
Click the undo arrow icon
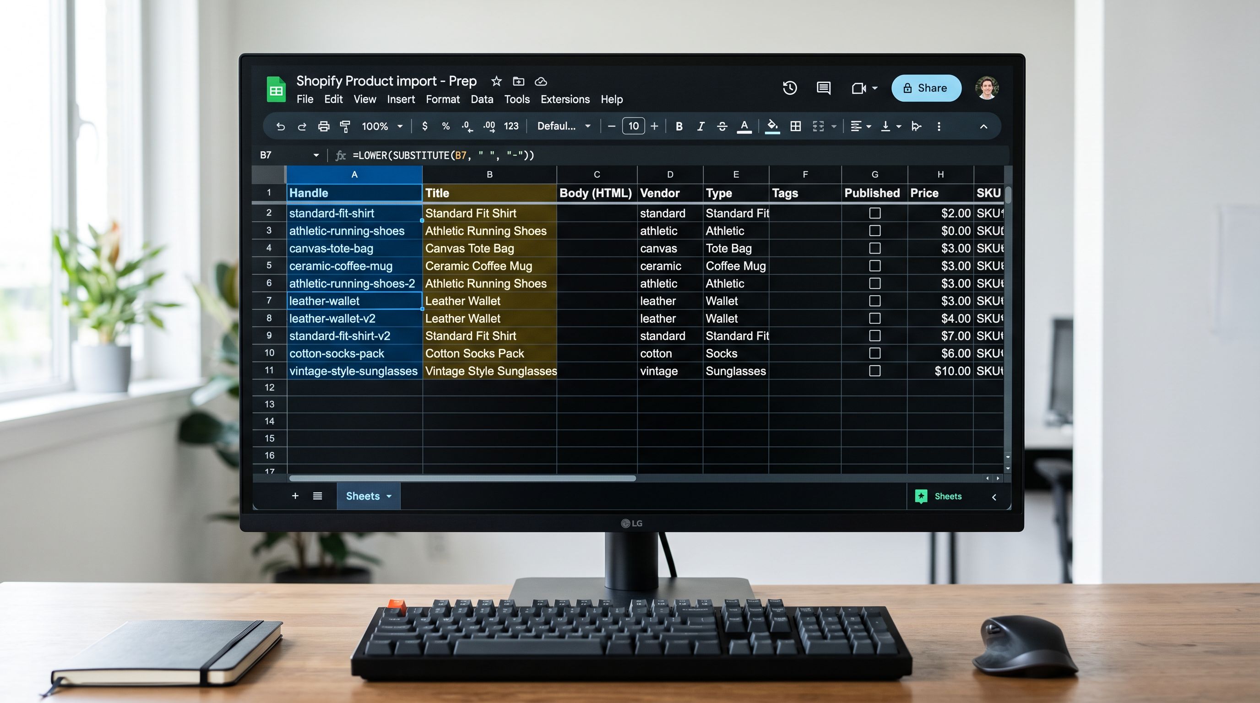(280, 127)
